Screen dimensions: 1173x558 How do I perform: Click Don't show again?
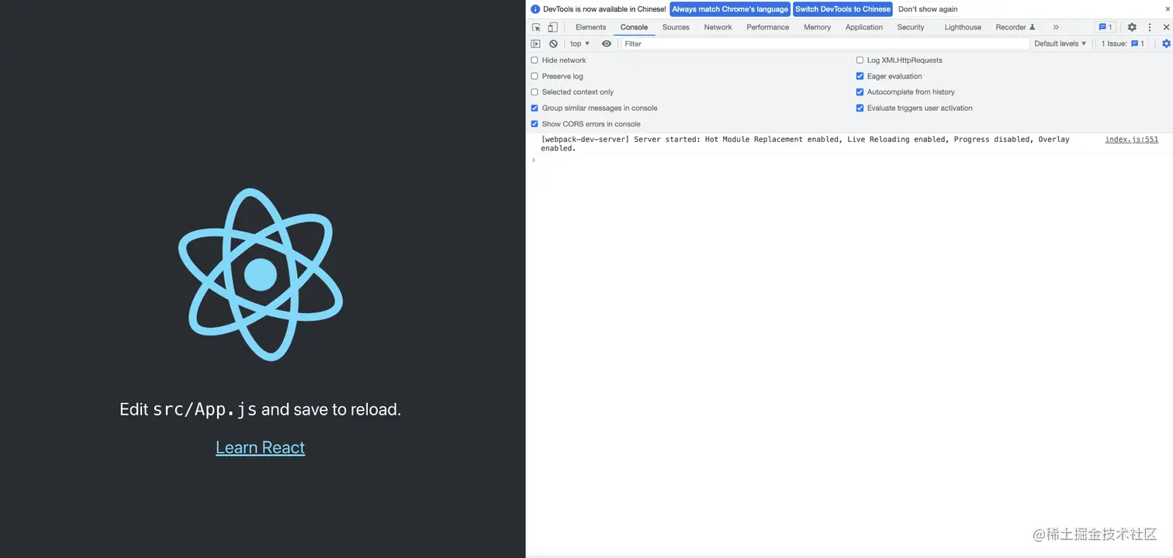click(928, 9)
